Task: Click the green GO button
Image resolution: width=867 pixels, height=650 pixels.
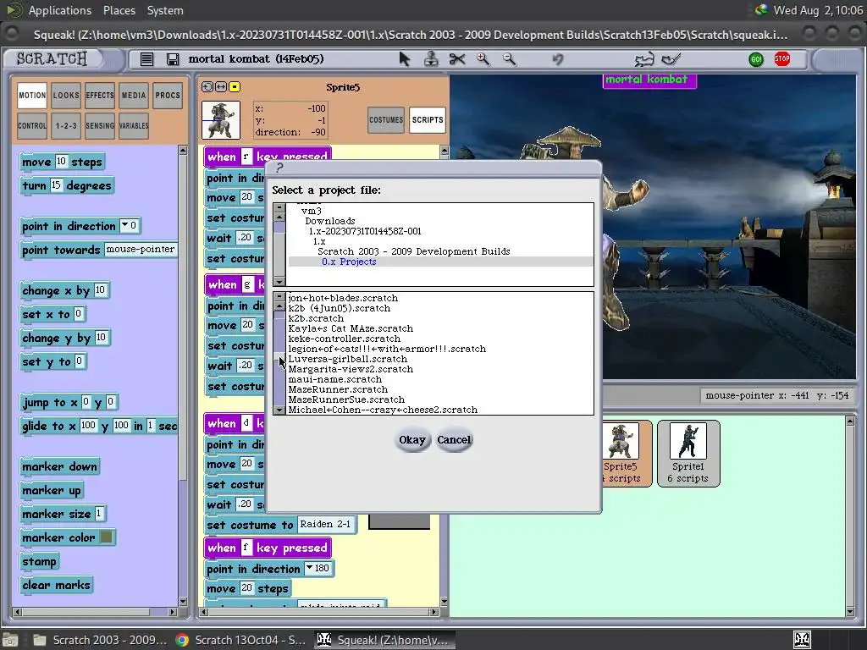Action: [x=756, y=59]
